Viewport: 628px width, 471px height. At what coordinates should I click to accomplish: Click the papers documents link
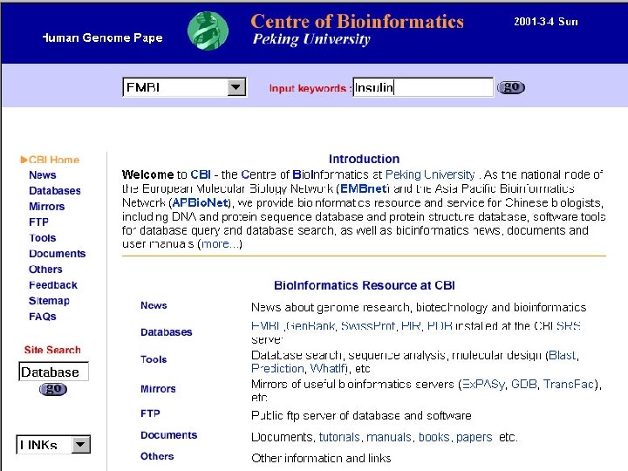click(474, 437)
